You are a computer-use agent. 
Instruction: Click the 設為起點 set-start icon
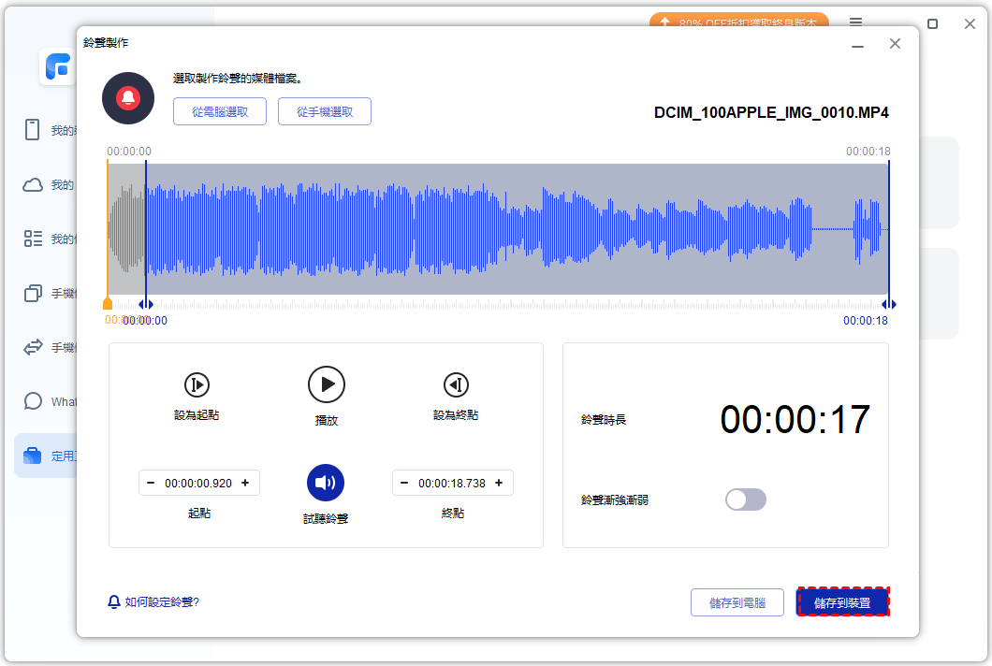click(197, 384)
